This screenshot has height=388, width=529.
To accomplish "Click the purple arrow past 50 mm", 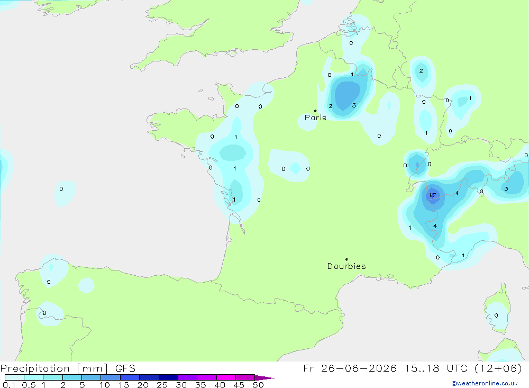I will pos(264,378).
